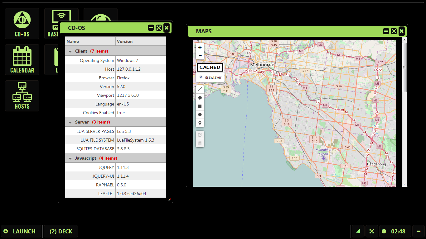Click the Name column header
Image resolution: width=426 pixels, height=239 pixels.
90,41
